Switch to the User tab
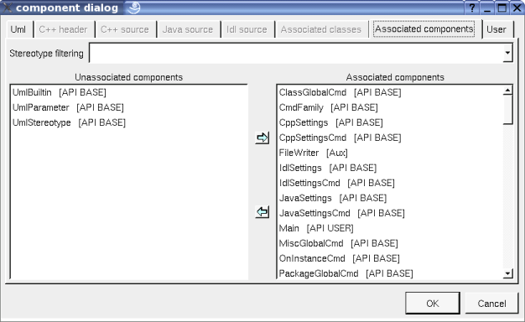 (x=496, y=29)
